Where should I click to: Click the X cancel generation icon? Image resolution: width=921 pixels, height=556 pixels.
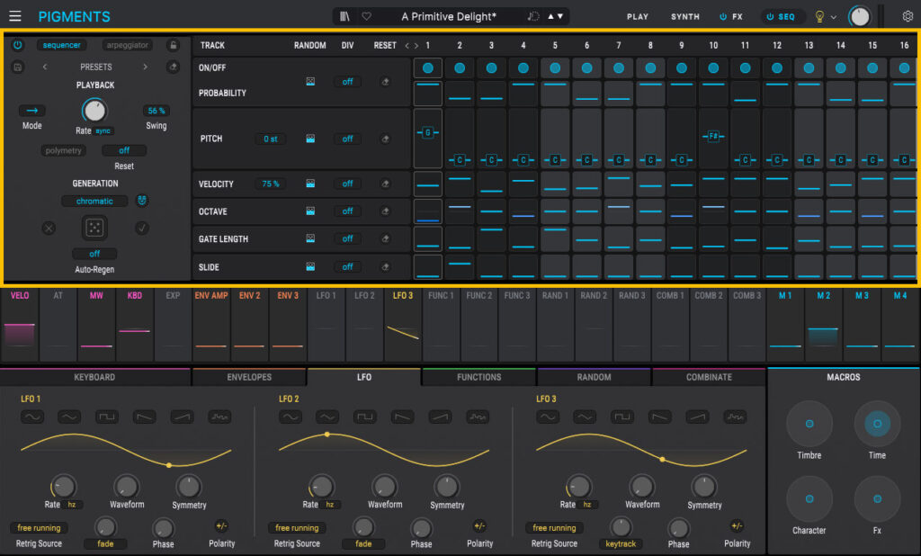[x=49, y=228]
